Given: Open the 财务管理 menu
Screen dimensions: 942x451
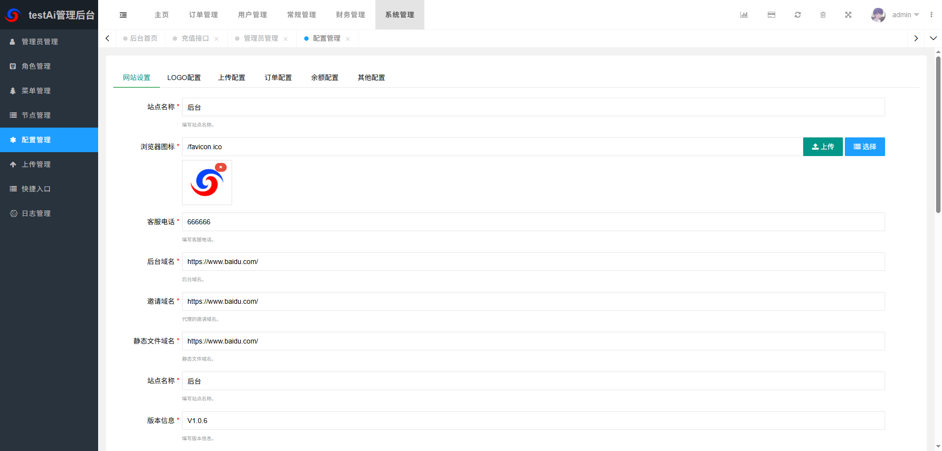Looking at the screenshot, I should coord(350,15).
